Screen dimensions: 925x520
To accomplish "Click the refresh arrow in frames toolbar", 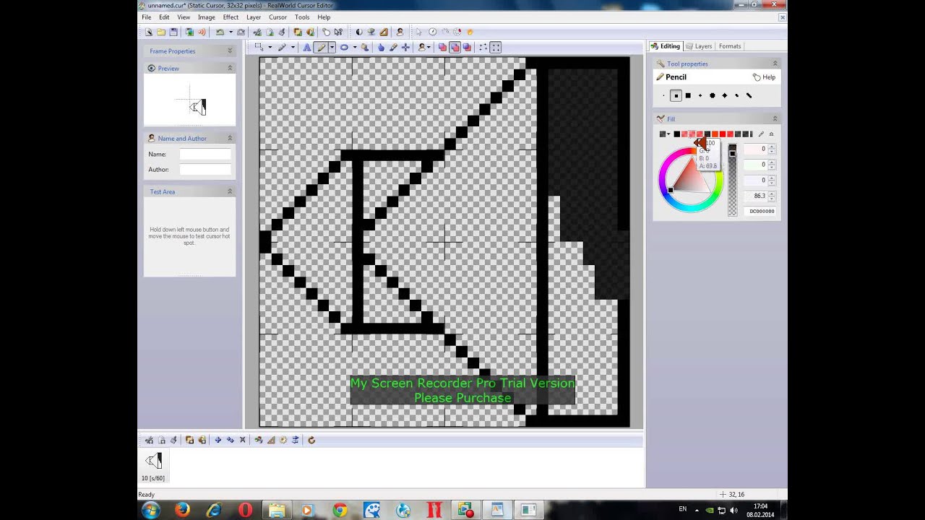I will point(311,440).
